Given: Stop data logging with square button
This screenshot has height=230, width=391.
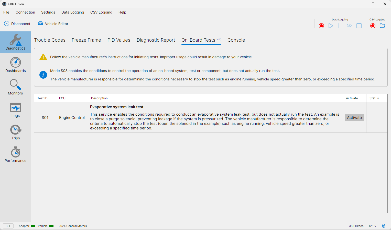Looking at the screenshot, I should tap(359, 26).
